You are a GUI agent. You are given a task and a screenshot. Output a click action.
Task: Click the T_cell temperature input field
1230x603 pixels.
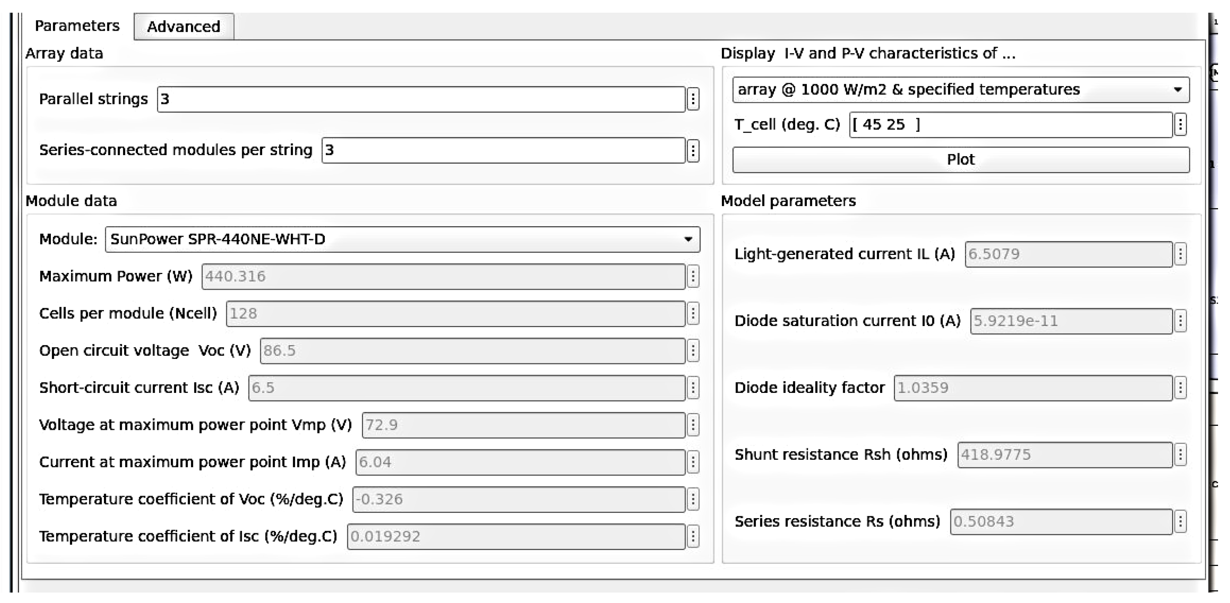(1010, 124)
